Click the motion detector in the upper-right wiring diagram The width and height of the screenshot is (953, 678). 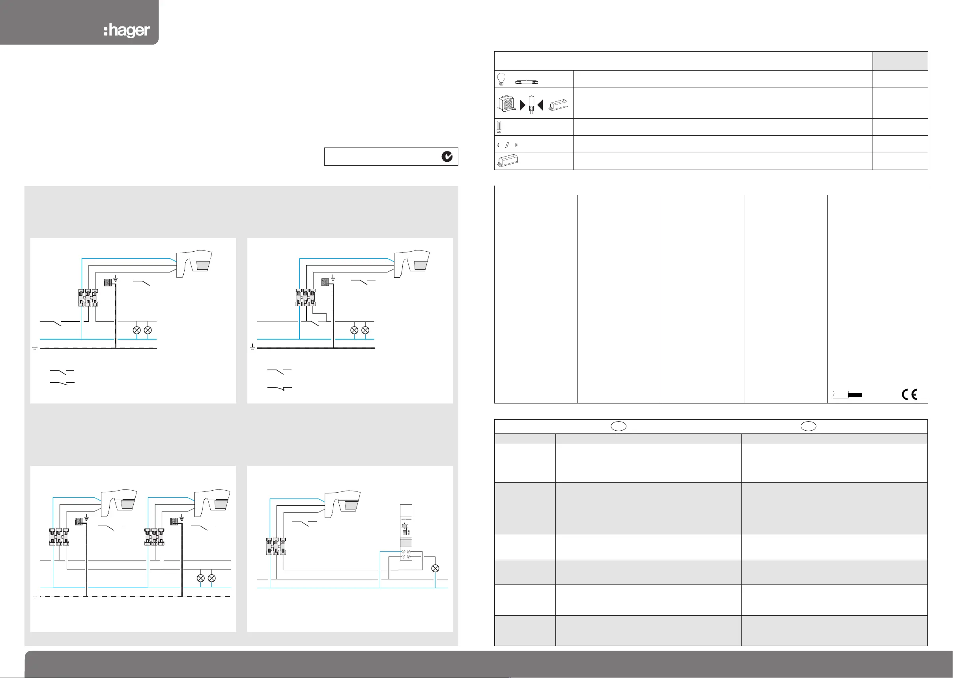coord(412,263)
